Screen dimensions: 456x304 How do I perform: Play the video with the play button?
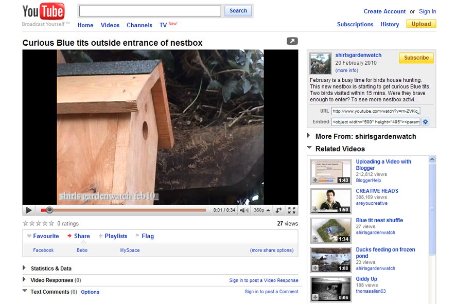pos(29,210)
